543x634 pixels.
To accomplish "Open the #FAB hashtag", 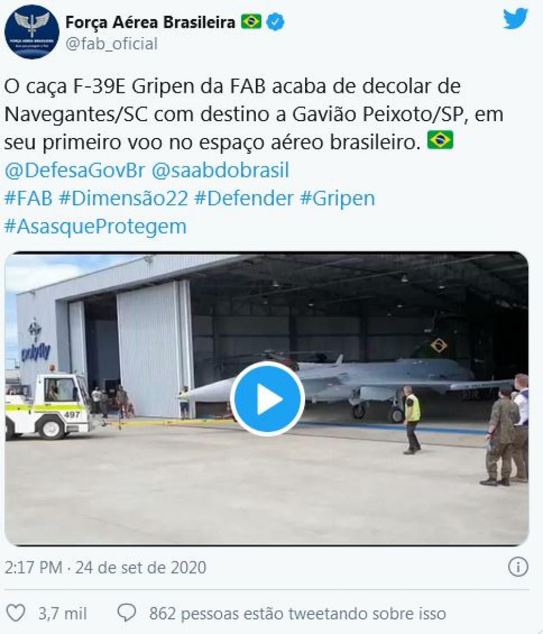I will click(x=28, y=198).
